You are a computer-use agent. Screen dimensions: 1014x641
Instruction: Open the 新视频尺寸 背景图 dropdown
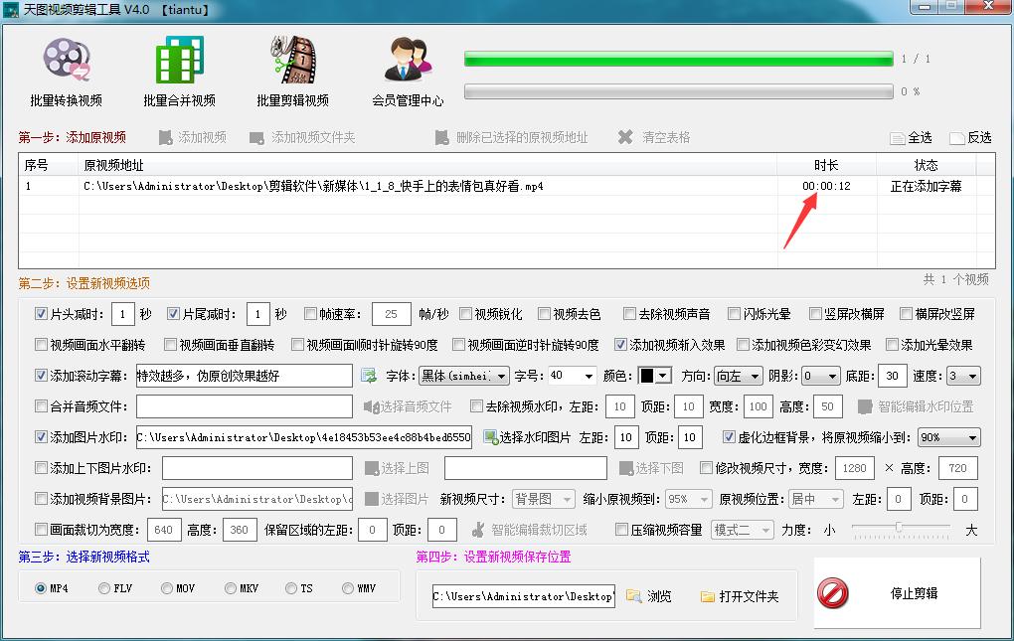tap(543, 499)
